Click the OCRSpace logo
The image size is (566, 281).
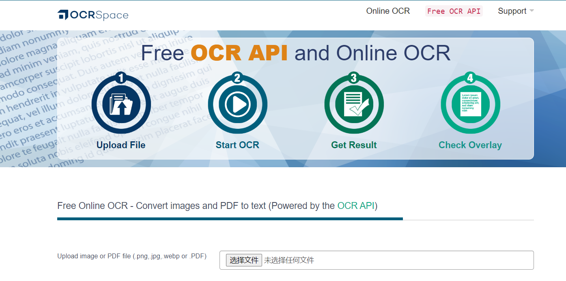[93, 15]
